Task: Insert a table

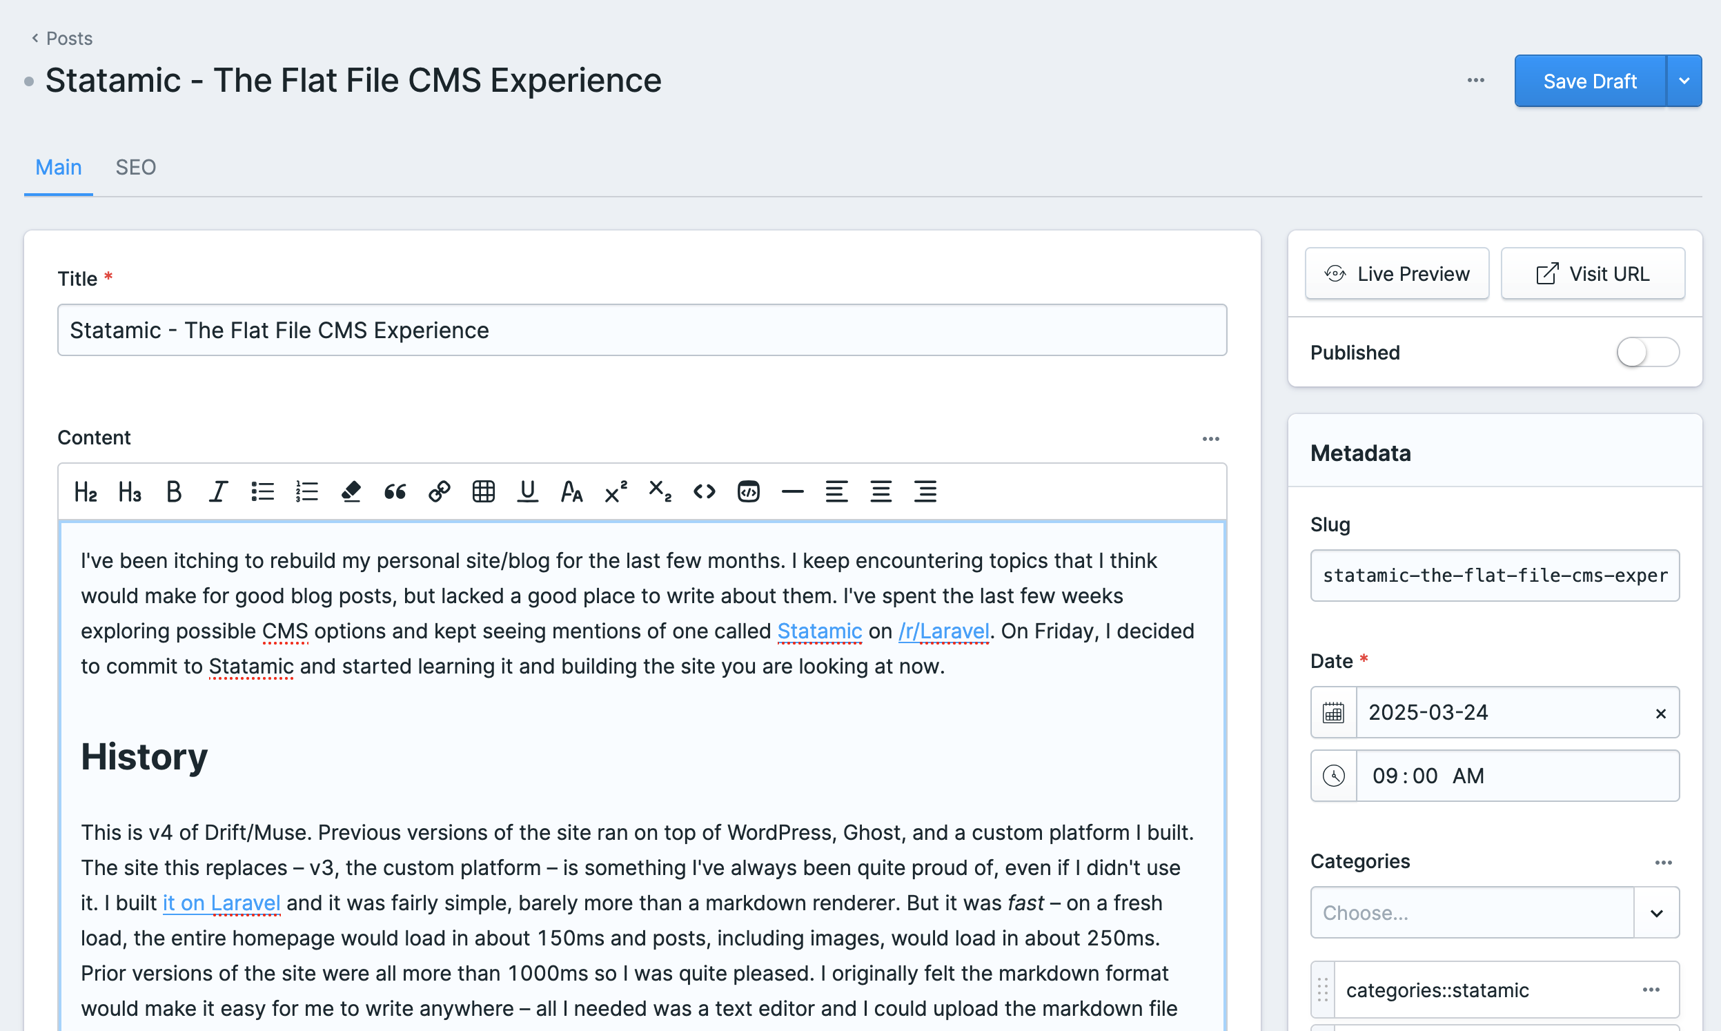Action: [483, 492]
